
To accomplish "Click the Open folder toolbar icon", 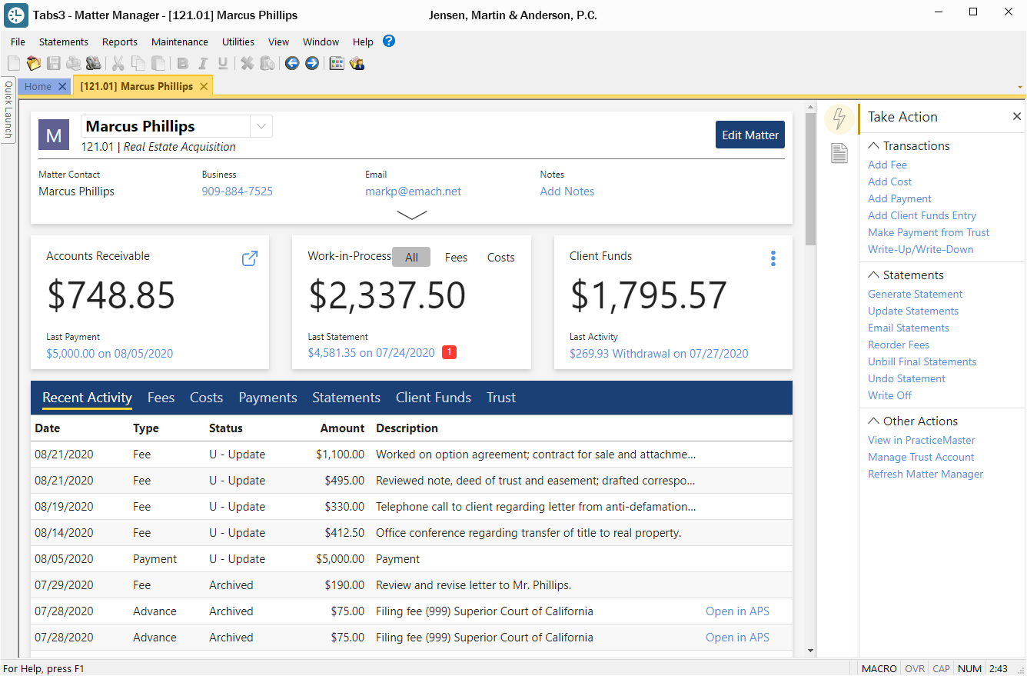I will 34,63.
